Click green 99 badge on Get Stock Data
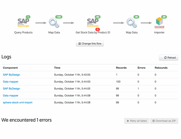This screenshot has height=139, width=181. click(98, 17)
